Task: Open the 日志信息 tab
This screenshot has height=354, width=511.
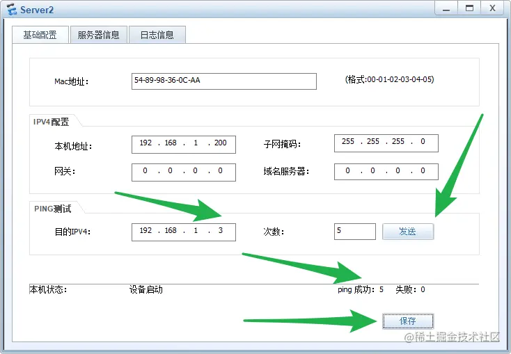Action: point(157,35)
